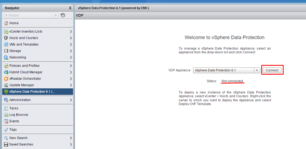Click the VDP Appliance combo box field
The image size is (306, 149).
point(226,70)
